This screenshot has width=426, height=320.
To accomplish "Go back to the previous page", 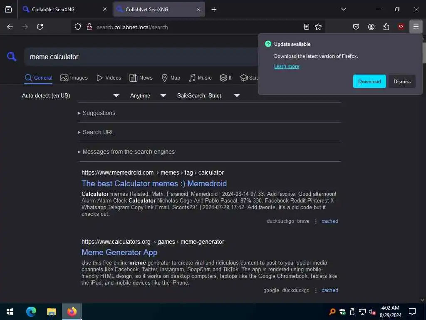I will 10,27.
